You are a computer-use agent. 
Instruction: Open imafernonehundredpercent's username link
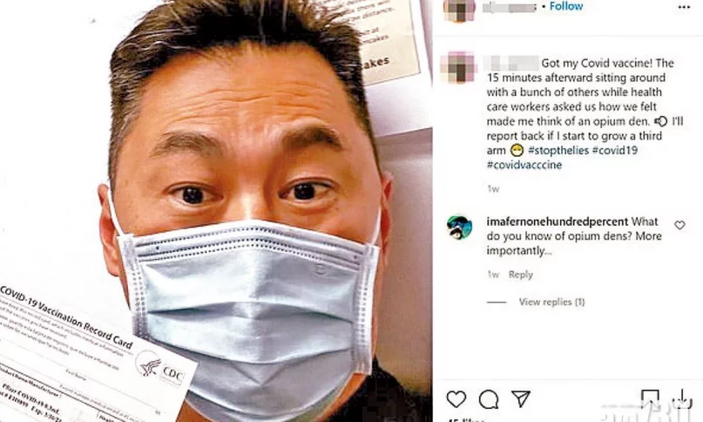pos(558,221)
